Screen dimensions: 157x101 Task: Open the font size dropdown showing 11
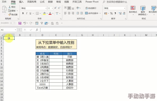(x=52, y=8)
